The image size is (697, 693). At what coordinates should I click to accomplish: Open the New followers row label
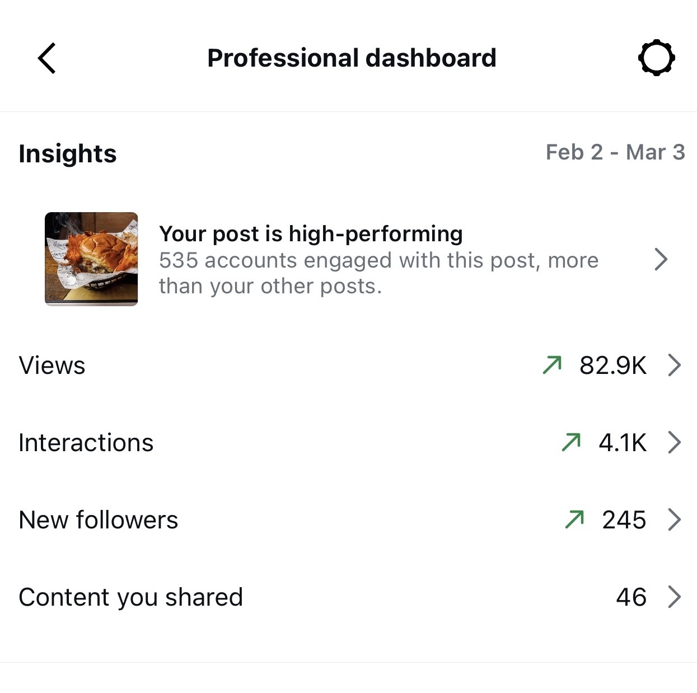point(98,520)
